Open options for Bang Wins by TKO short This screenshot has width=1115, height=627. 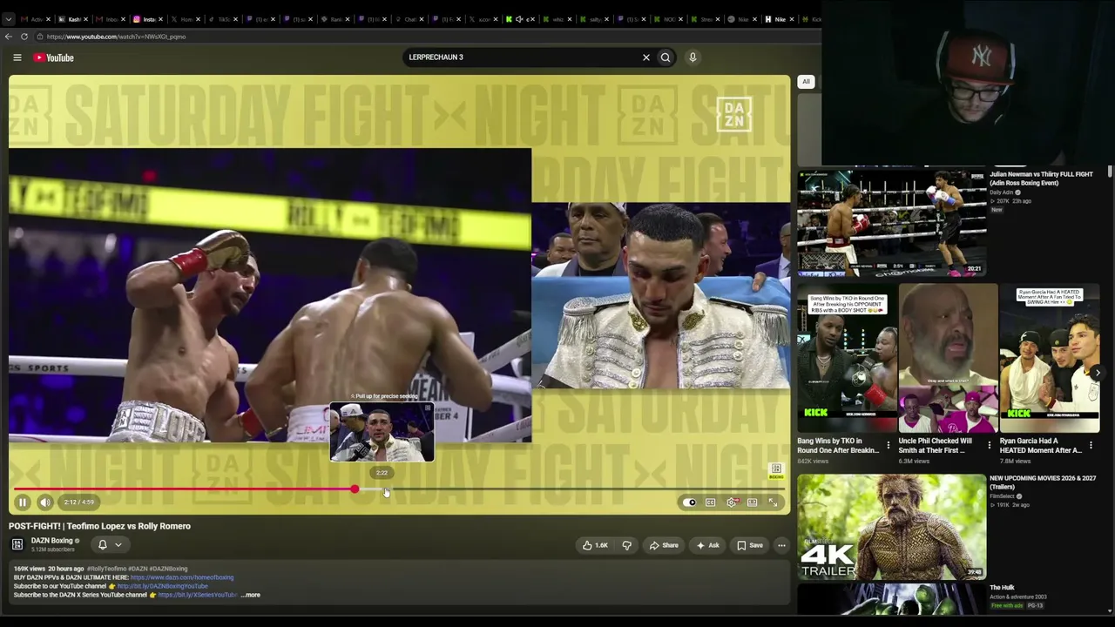pos(888,446)
